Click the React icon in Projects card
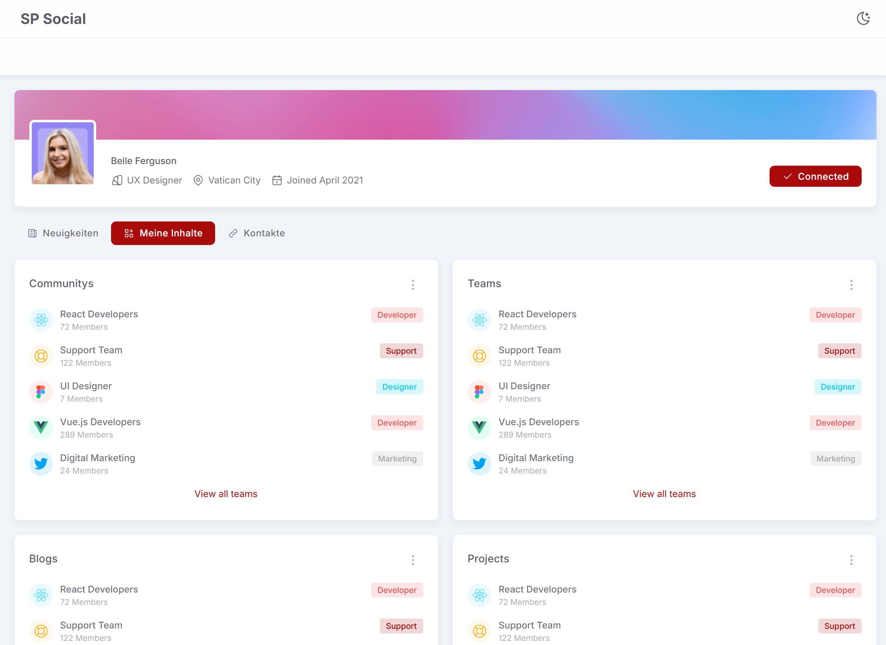 click(x=479, y=595)
